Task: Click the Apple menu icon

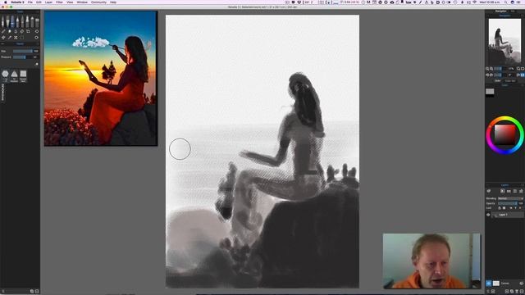Action: click(x=6, y=2)
